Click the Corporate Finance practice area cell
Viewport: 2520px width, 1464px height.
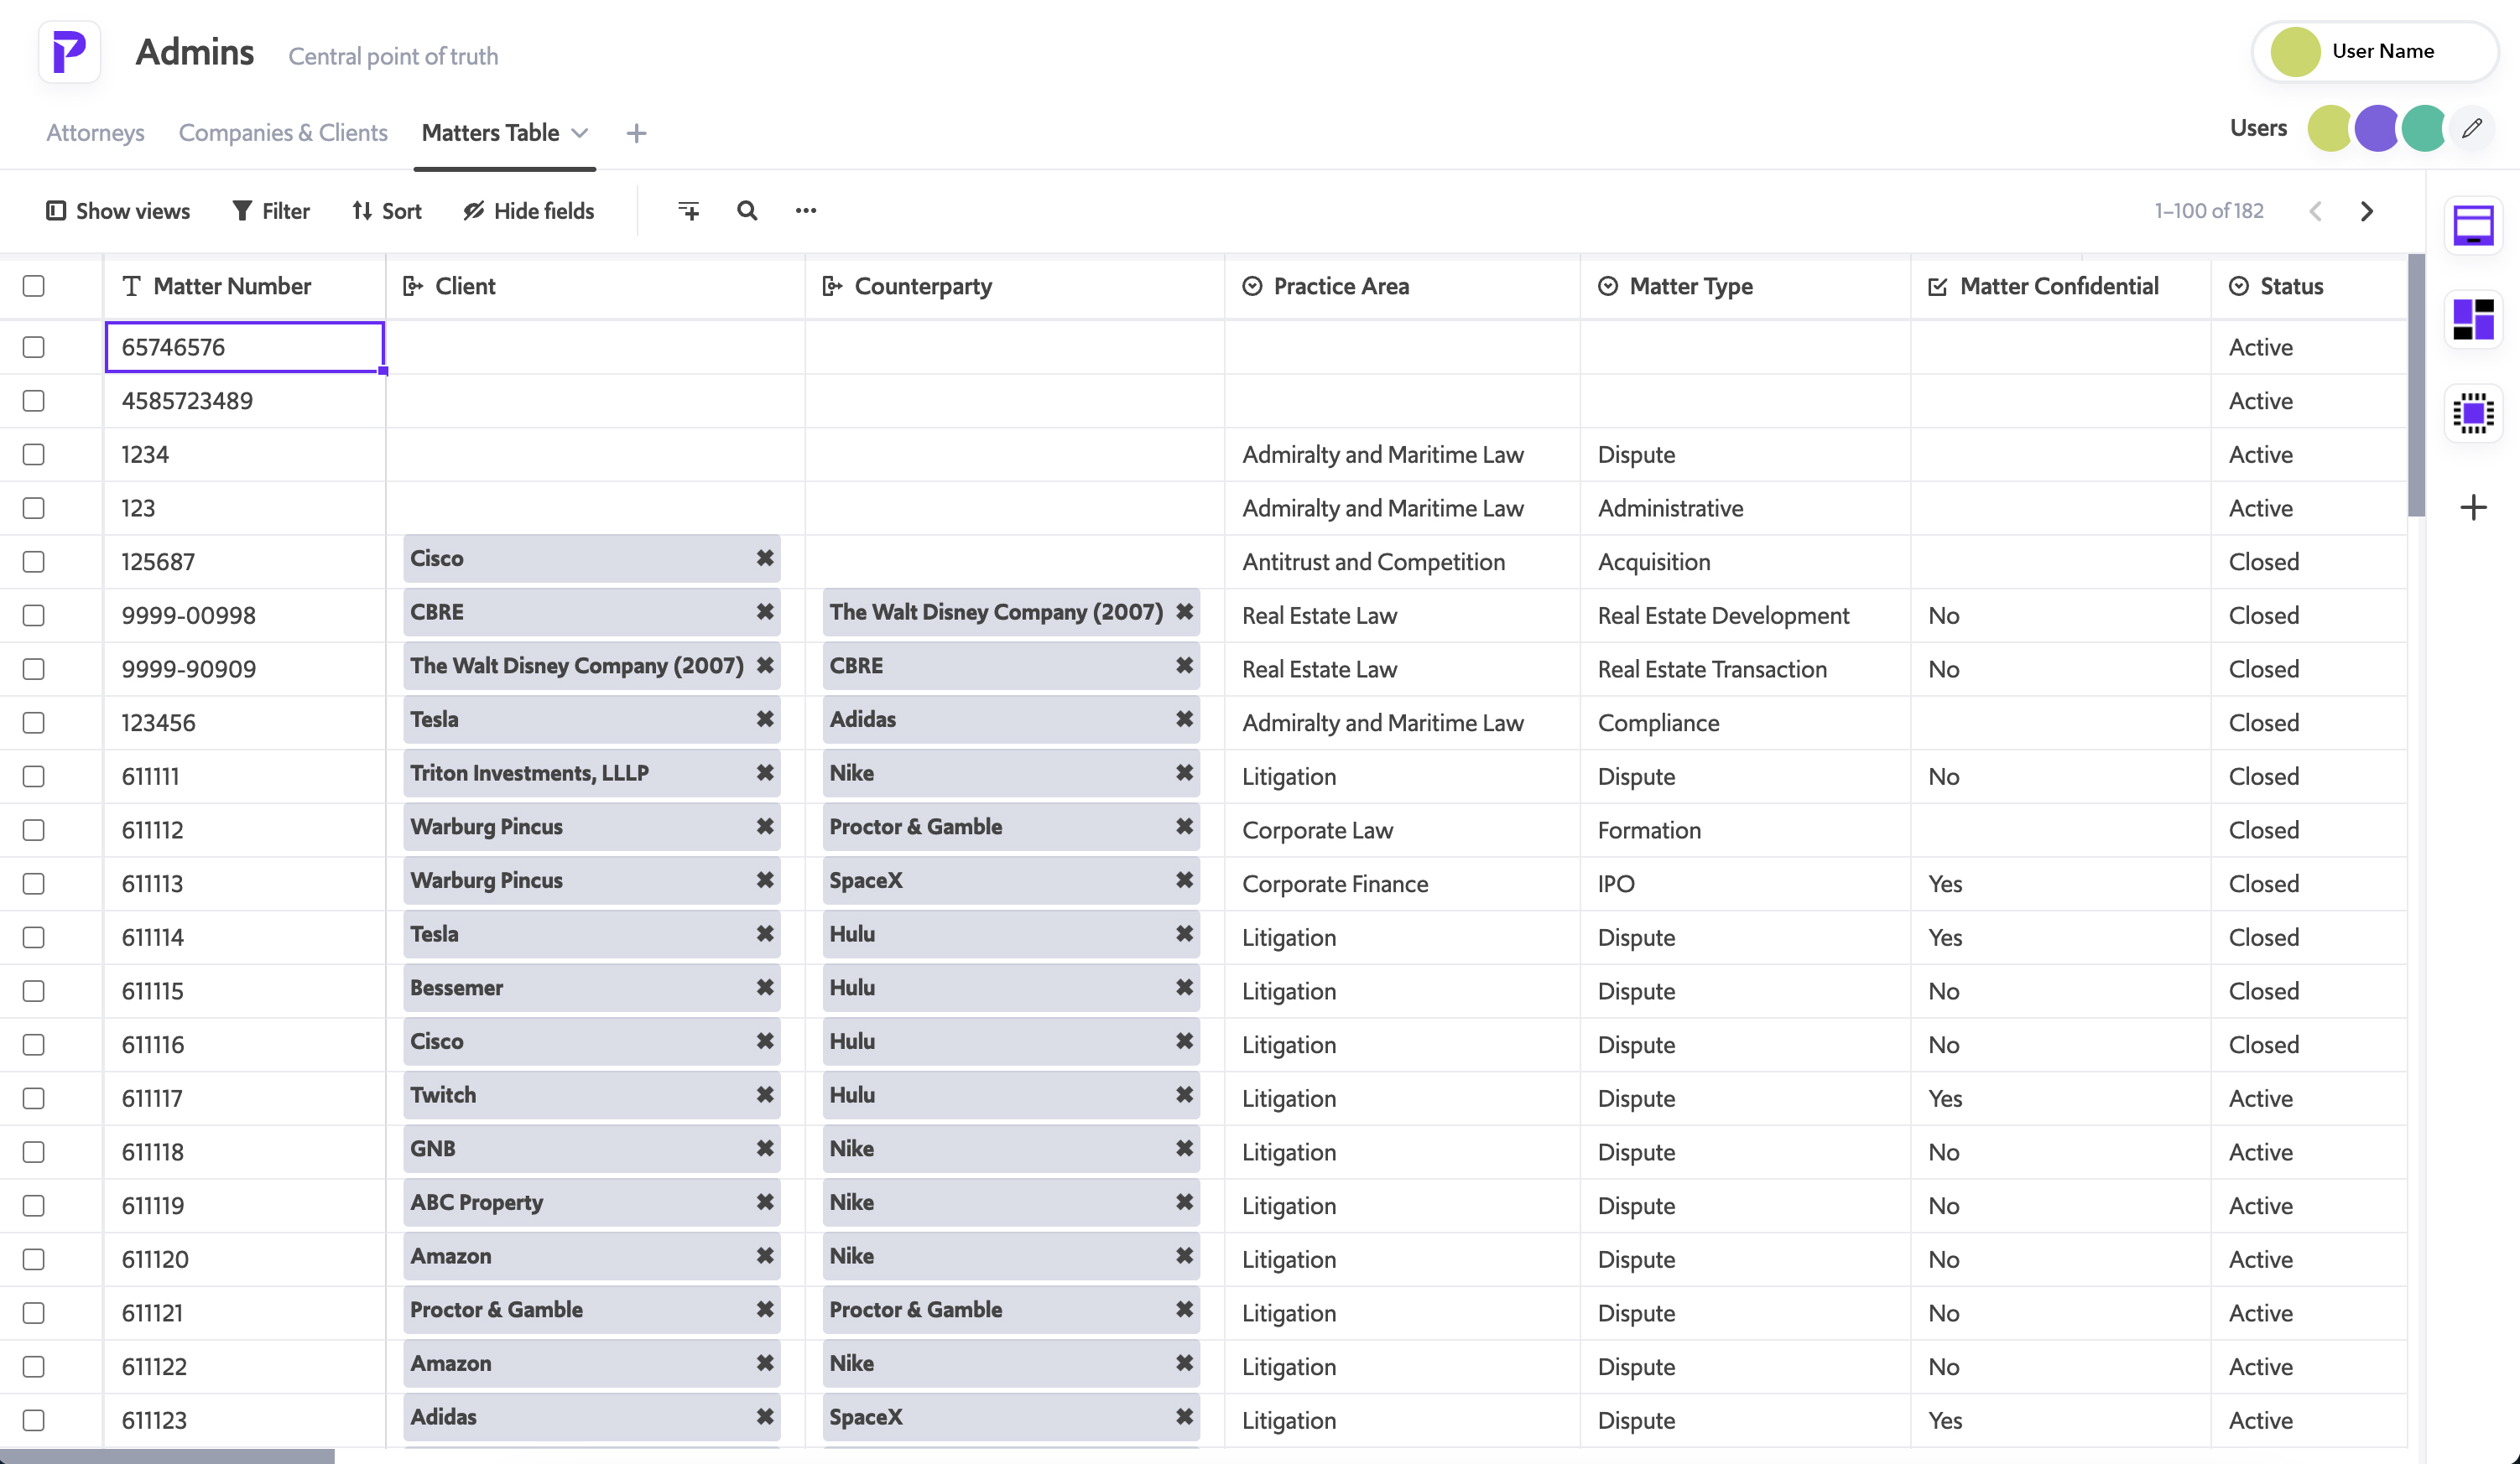click(x=1402, y=884)
